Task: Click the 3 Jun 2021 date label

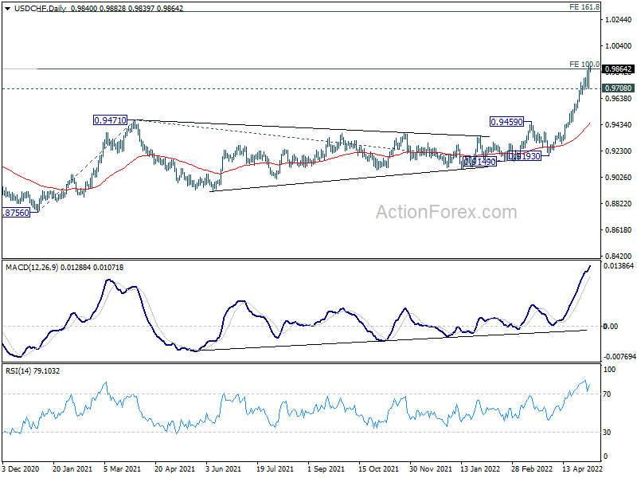Action: tap(224, 469)
